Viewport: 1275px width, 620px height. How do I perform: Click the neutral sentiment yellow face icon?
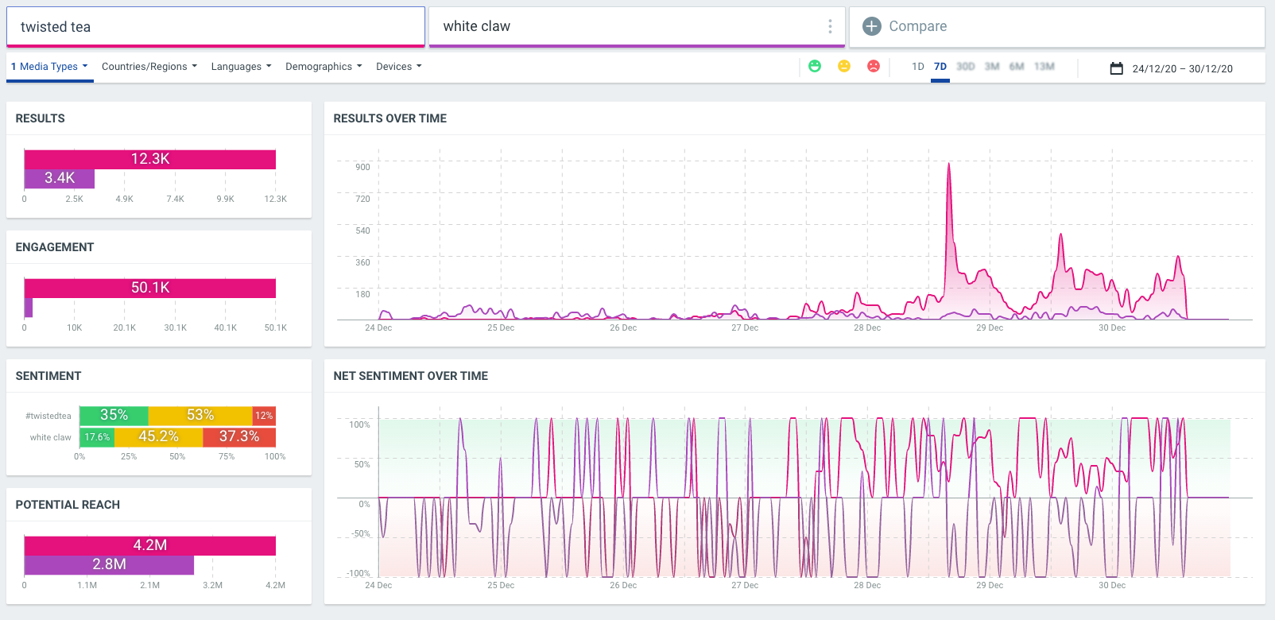(x=844, y=66)
